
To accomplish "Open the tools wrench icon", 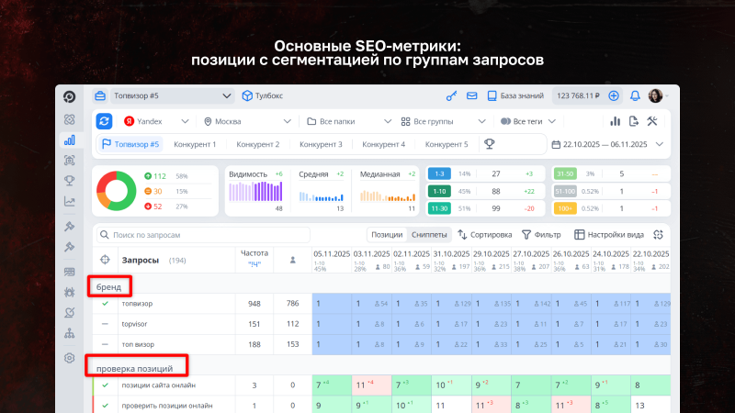I will pos(652,121).
